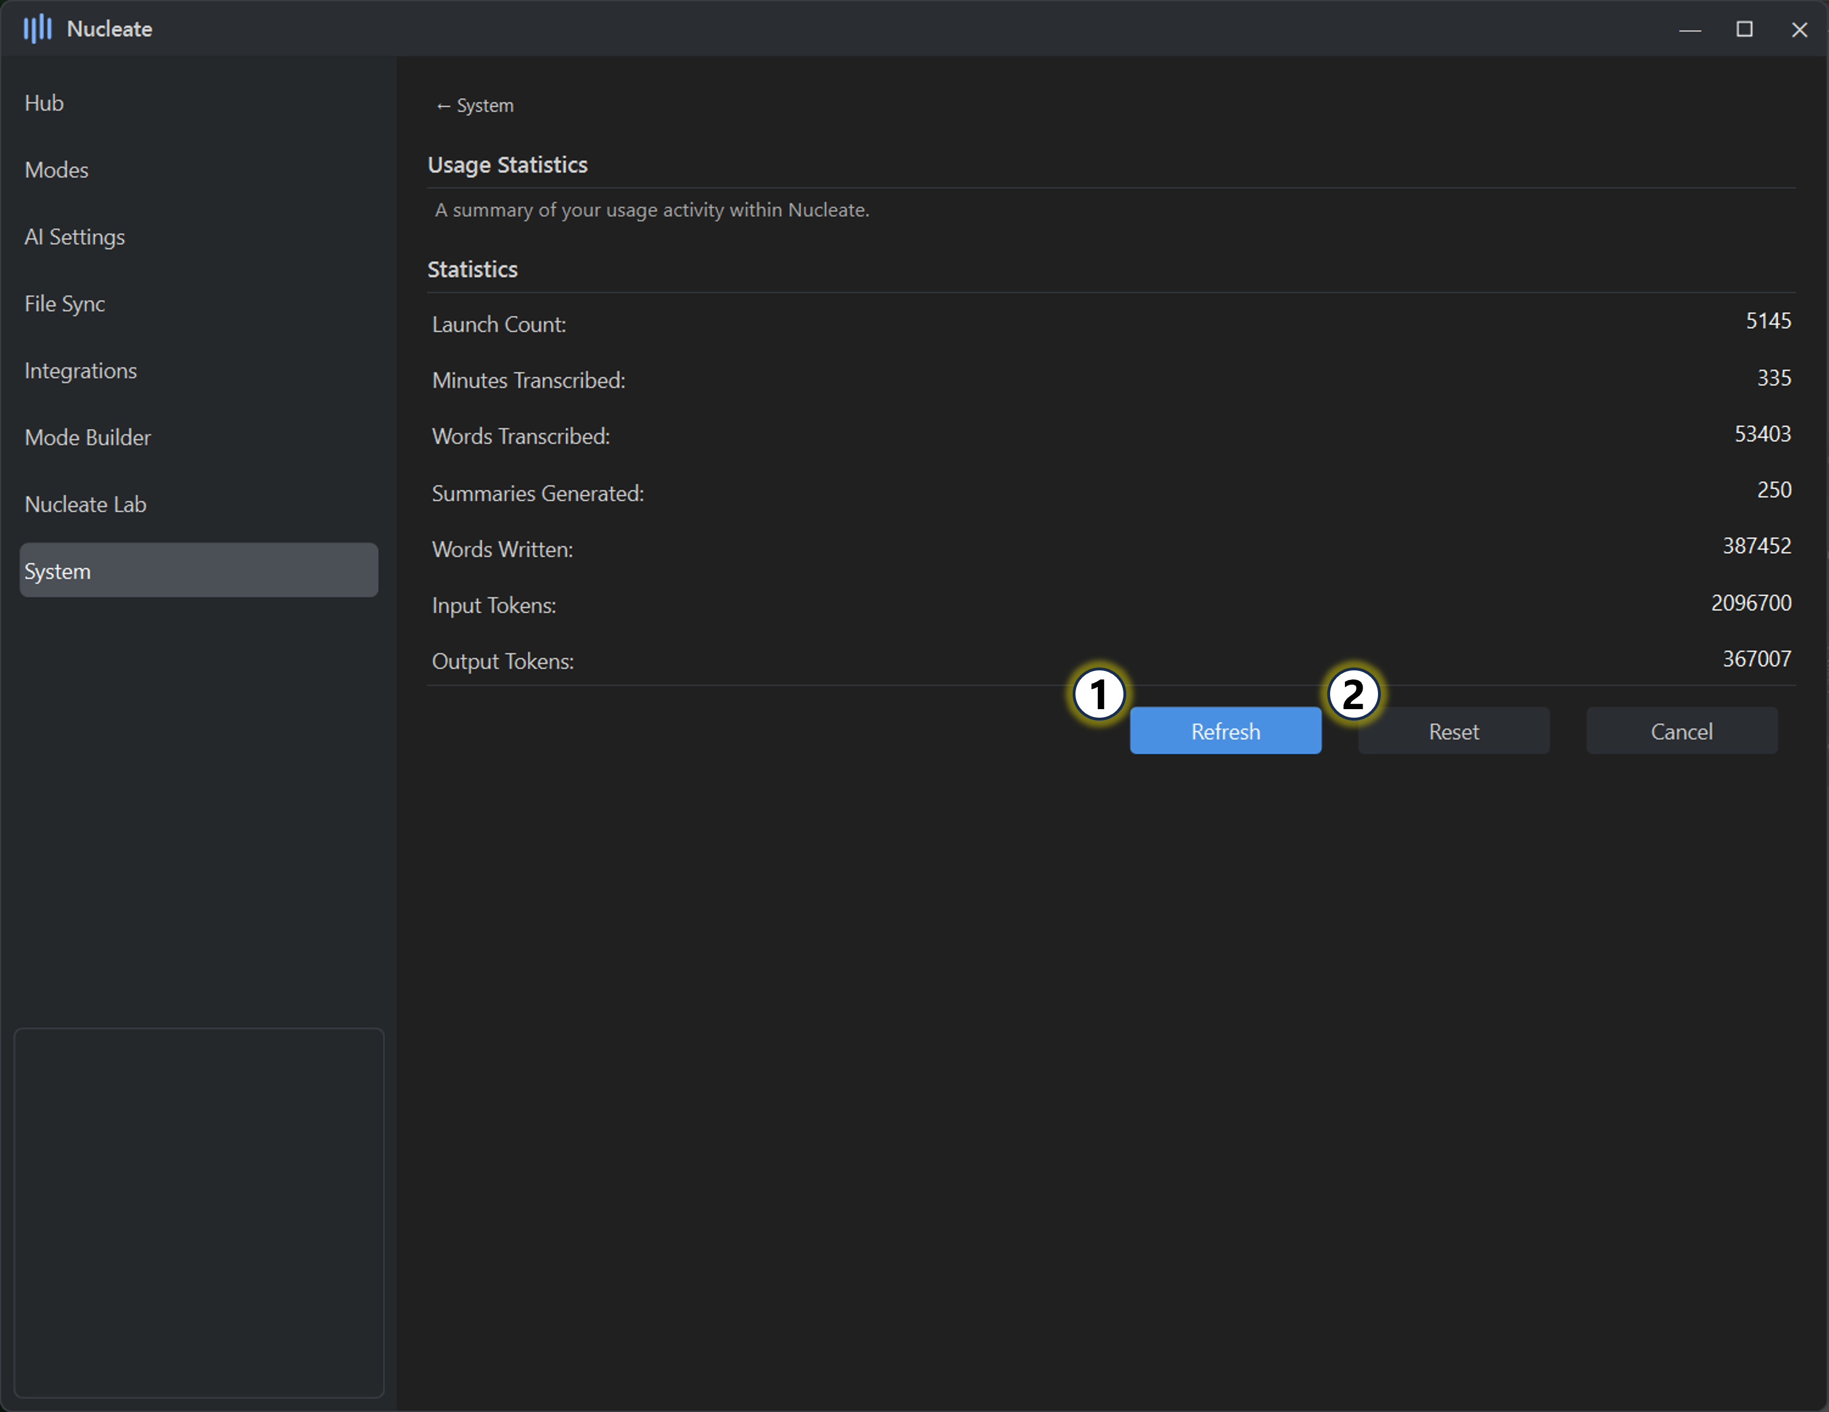Viewport: 1829px width, 1412px height.
Task: Close the Nucleate window
Action: (x=1798, y=30)
